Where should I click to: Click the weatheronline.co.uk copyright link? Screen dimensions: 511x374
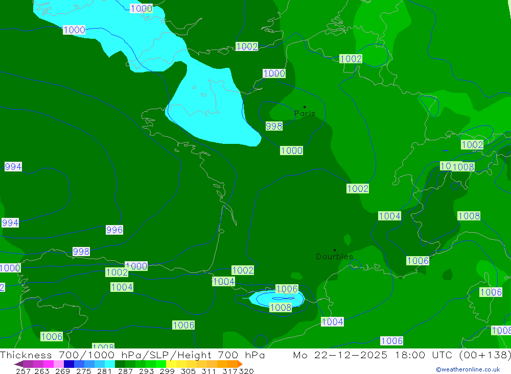(x=468, y=369)
